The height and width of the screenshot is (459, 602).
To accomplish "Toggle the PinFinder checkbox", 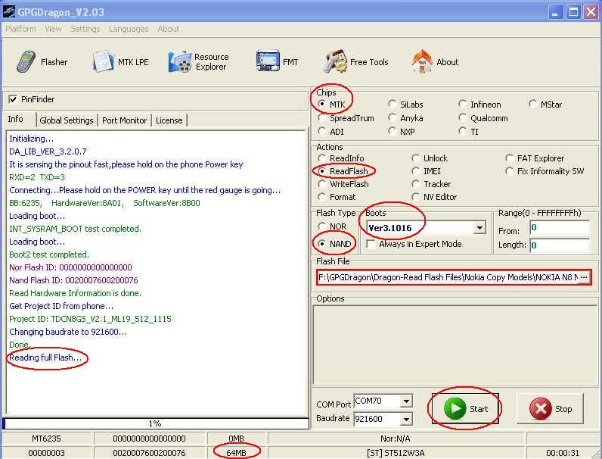I will point(13,99).
